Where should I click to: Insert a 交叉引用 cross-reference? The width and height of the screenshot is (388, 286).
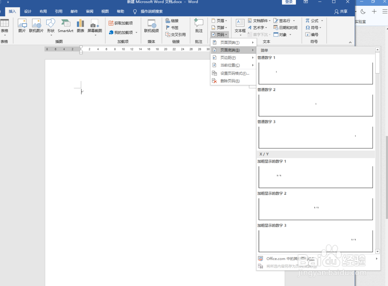tap(175, 34)
